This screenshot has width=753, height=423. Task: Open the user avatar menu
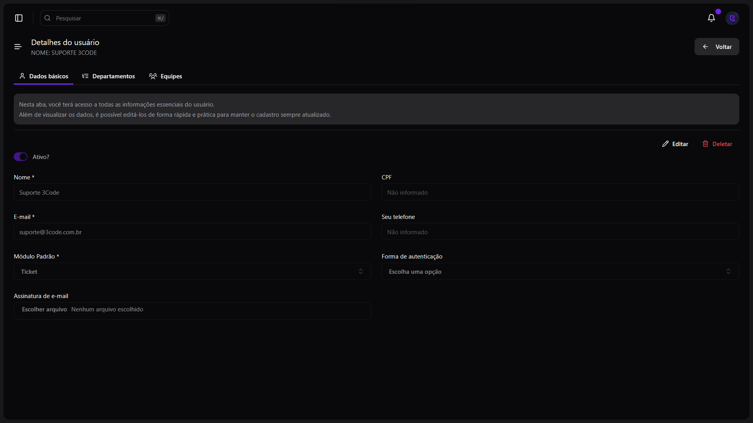tap(732, 18)
